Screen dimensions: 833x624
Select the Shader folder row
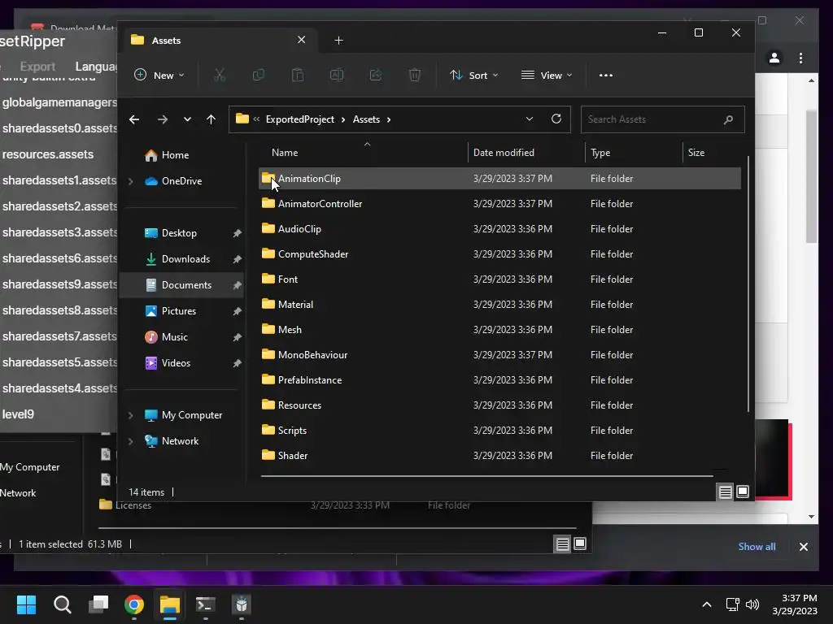tap(499, 455)
